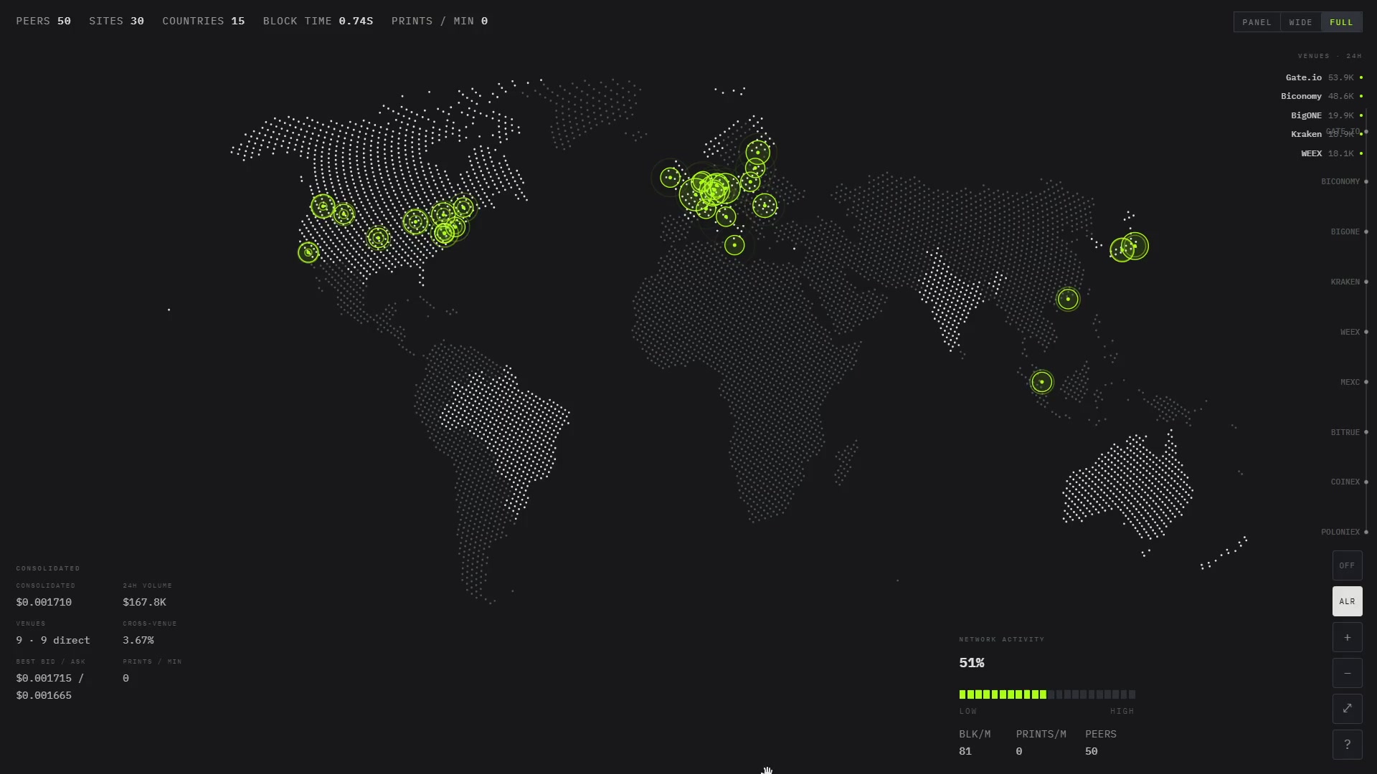Click the Hong Kong peer node circle
This screenshot has height=774, width=1377.
point(1068,299)
